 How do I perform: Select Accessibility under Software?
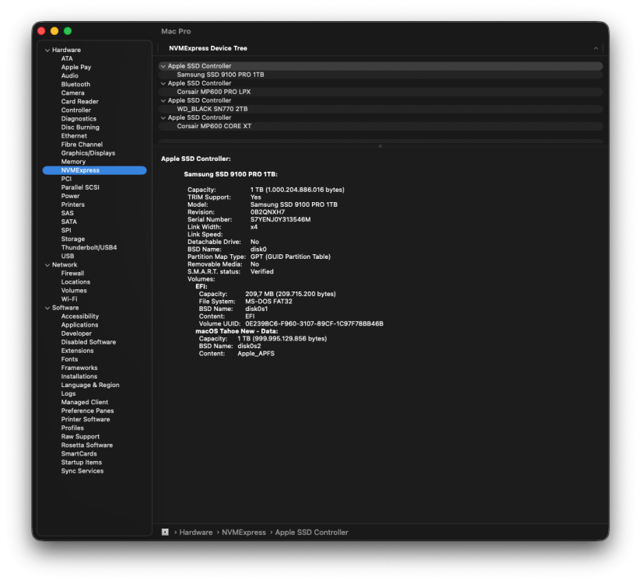80,316
